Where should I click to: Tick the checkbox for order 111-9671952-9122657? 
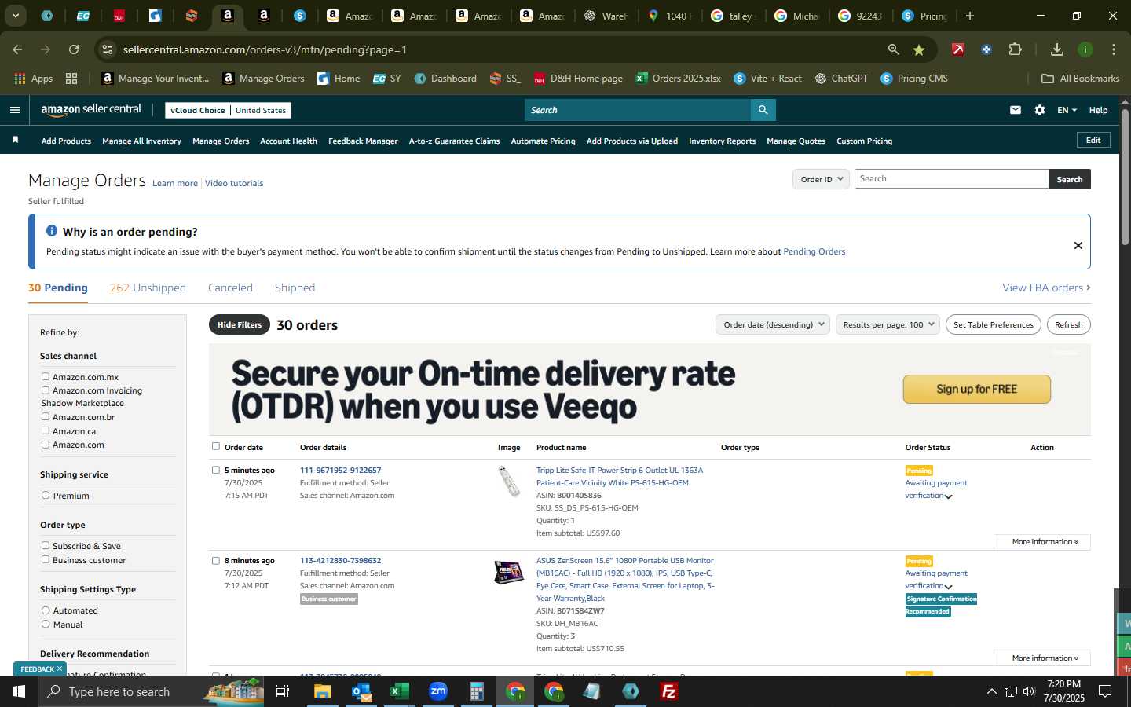[x=216, y=470]
